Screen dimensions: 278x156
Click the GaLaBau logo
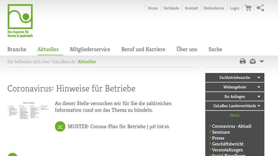click(20, 20)
